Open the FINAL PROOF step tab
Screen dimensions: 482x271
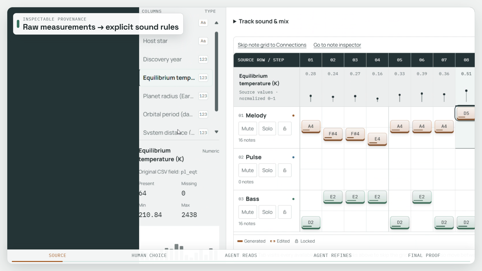pos(424,255)
